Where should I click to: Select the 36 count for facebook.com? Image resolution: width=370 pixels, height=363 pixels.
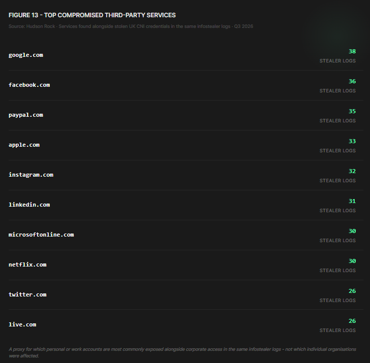click(x=352, y=81)
